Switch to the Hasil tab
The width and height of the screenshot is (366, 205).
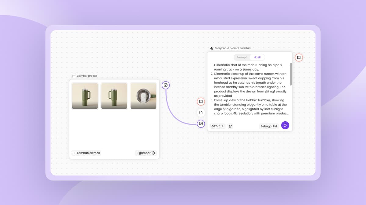257,57
